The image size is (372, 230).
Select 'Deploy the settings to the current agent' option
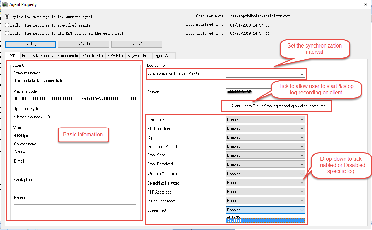coord(8,17)
